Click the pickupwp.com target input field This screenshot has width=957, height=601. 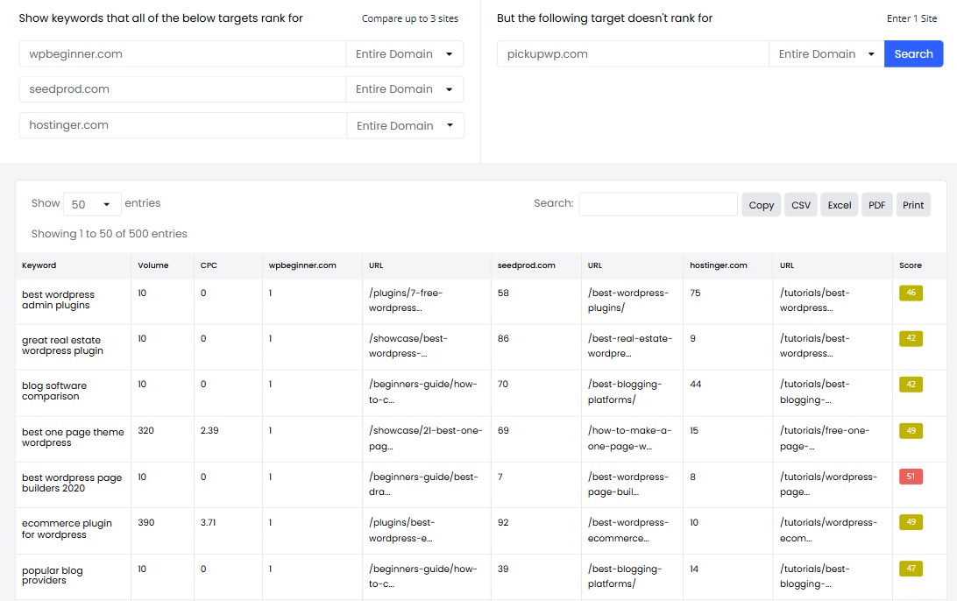click(633, 53)
